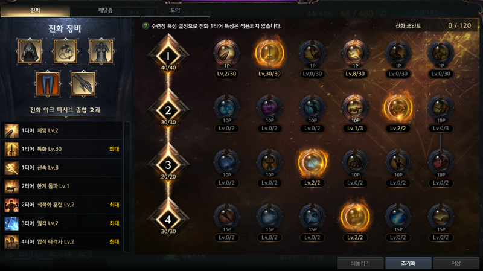Switch to the 깨달음 tab

(105, 10)
